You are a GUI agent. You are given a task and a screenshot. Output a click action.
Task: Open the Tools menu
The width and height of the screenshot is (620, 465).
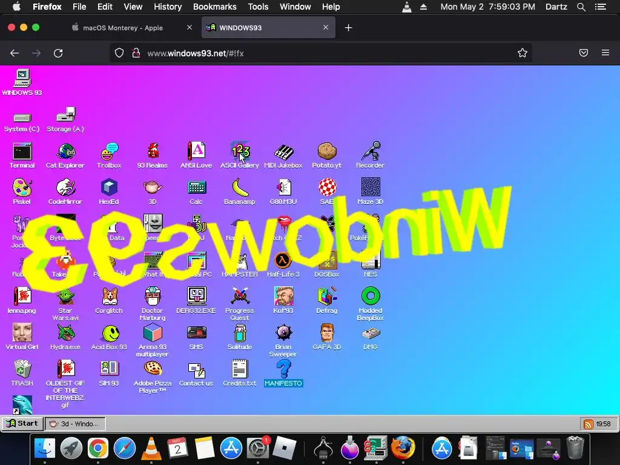pos(258,7)
